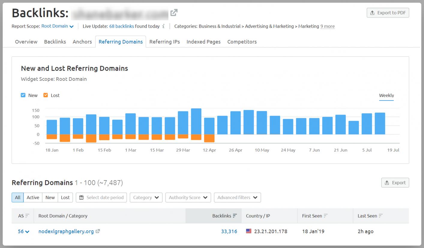Uncheck the Lost checkbox in chart legend
Screen dimensions: 424x248
(x=46, y=95)
